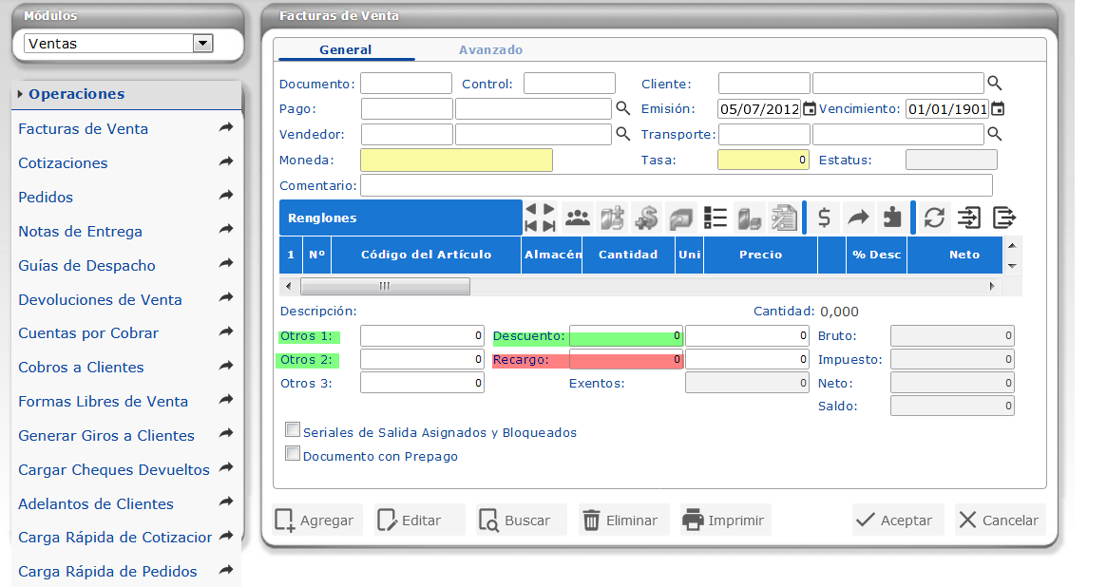
Task: Click the puzzle piece icon in Renglones toolbar
Action: point(891,218)
